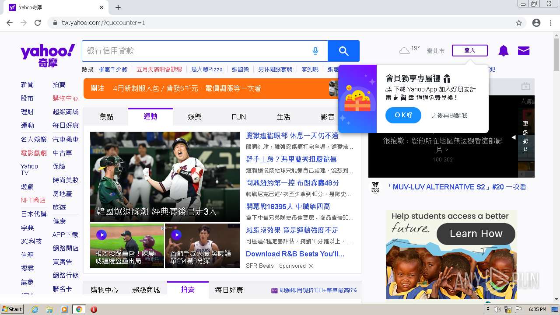Viewport: 560px width, 315px height.
Task: Open the 韓國爆退隊潮 main photo story
Action: [x=165, y=177]
